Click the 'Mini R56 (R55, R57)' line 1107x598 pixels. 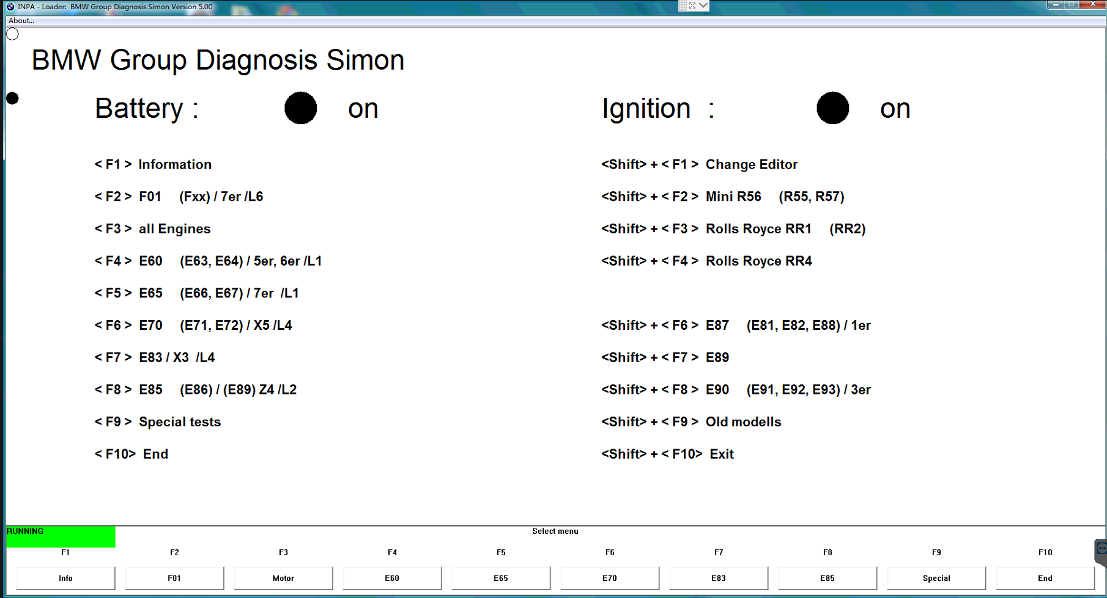(723, 197)
